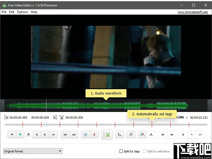Viewport: 212px width, 159px height.
Task: Enable the Split by tags checkbox
Action: click(121, 151)
